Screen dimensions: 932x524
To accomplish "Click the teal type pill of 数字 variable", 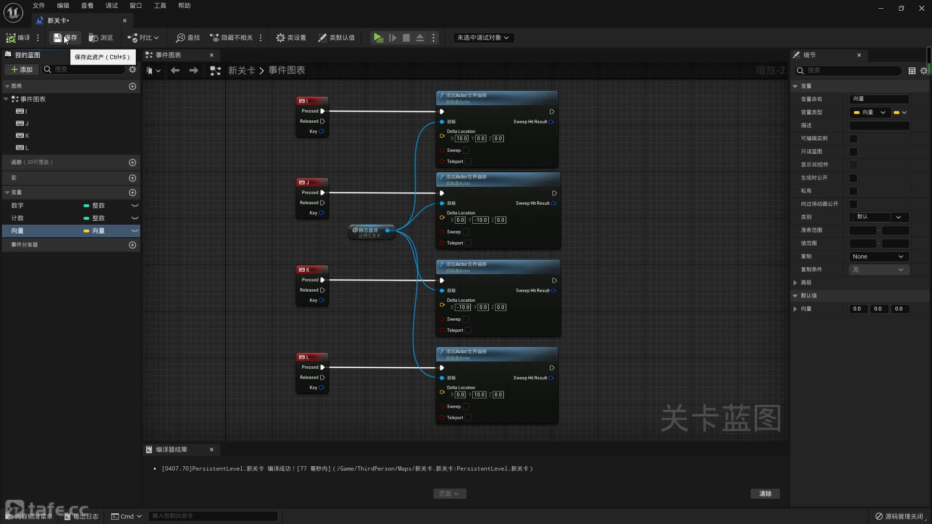I will 86,206.
